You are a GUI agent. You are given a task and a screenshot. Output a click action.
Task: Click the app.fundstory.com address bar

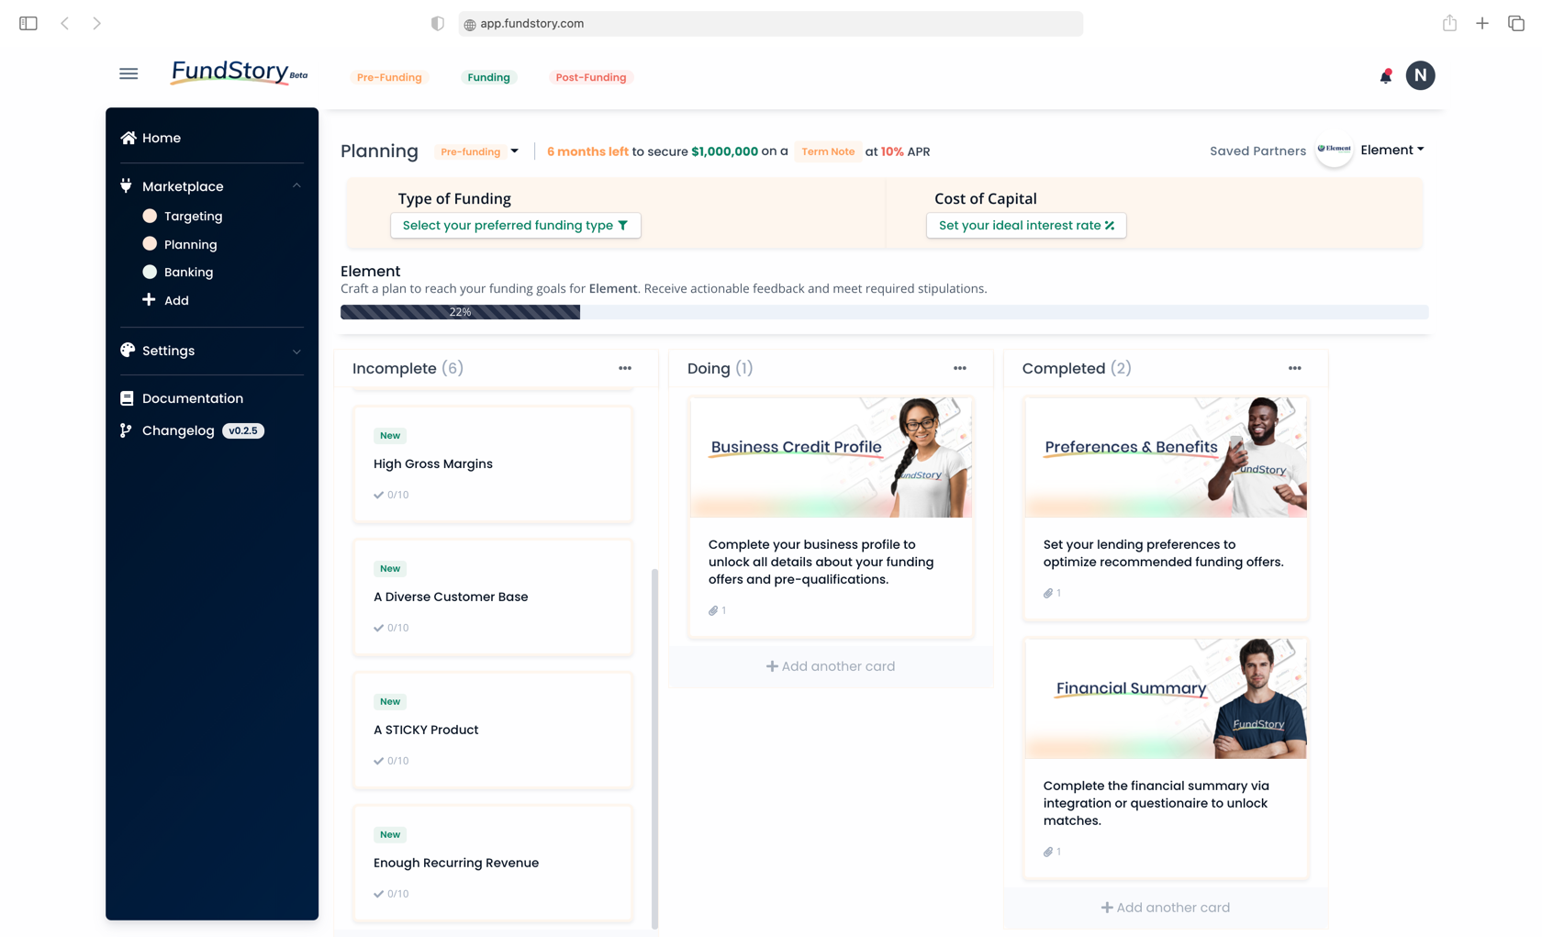tap(771, 24)
